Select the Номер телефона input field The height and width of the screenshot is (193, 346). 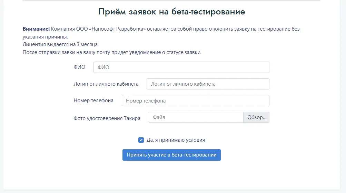[196, 101]
